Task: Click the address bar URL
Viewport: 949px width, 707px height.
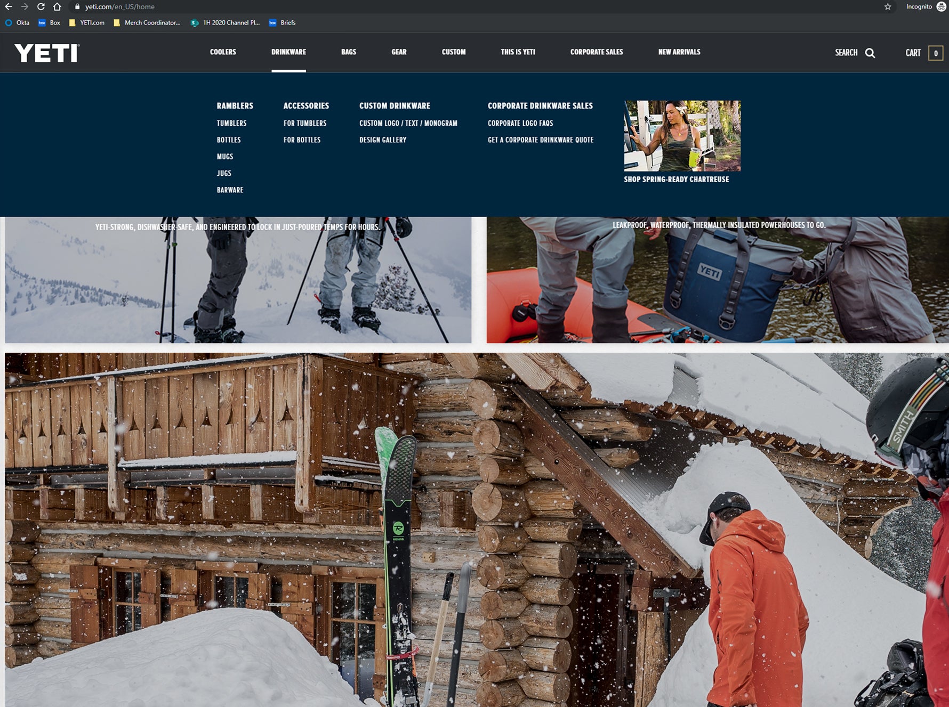Action: [x=120, y=7]
